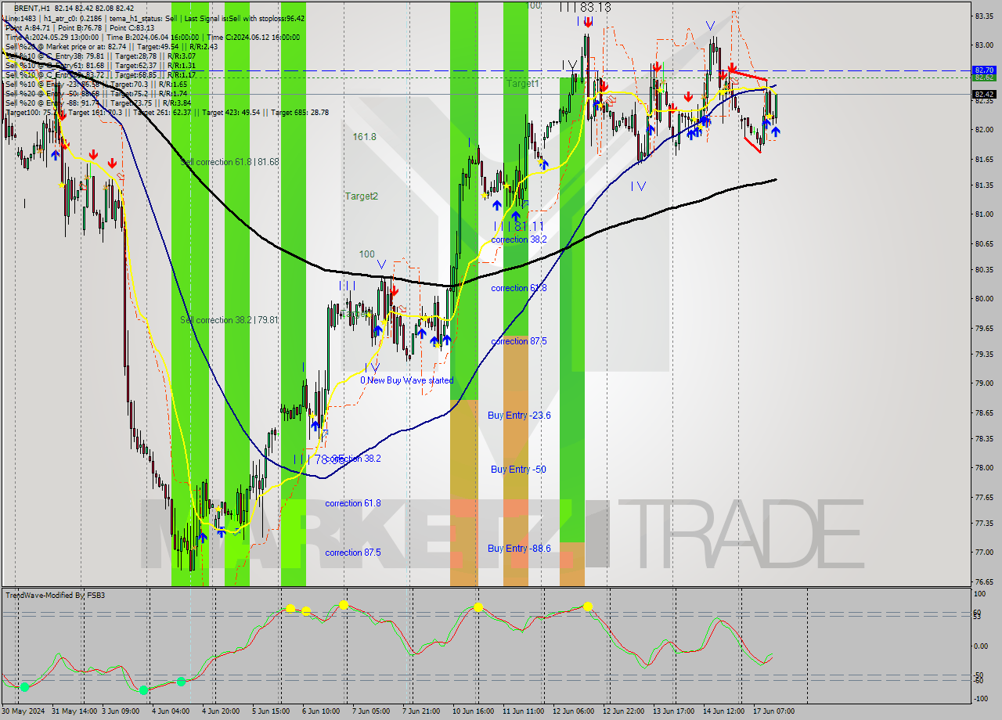Click the '161.8' Fibonacci level label
The height and width of the screenshot is (720, 1002).
coord(364,136)
